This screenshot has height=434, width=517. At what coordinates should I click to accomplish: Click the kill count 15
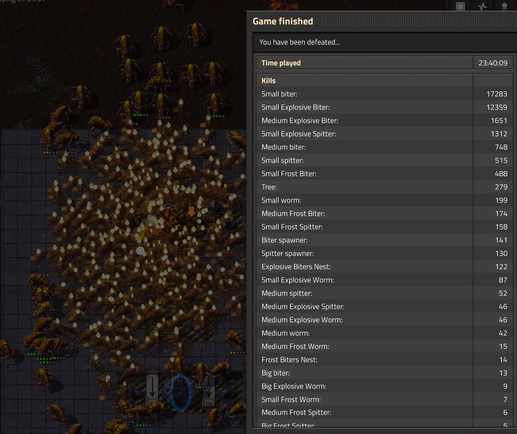point(503,346)
